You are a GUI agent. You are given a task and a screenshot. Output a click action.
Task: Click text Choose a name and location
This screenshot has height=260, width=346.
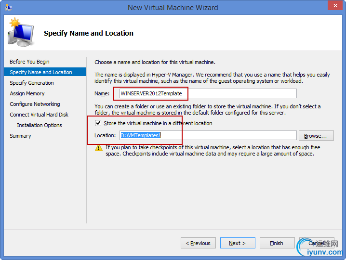pos(155,62)
